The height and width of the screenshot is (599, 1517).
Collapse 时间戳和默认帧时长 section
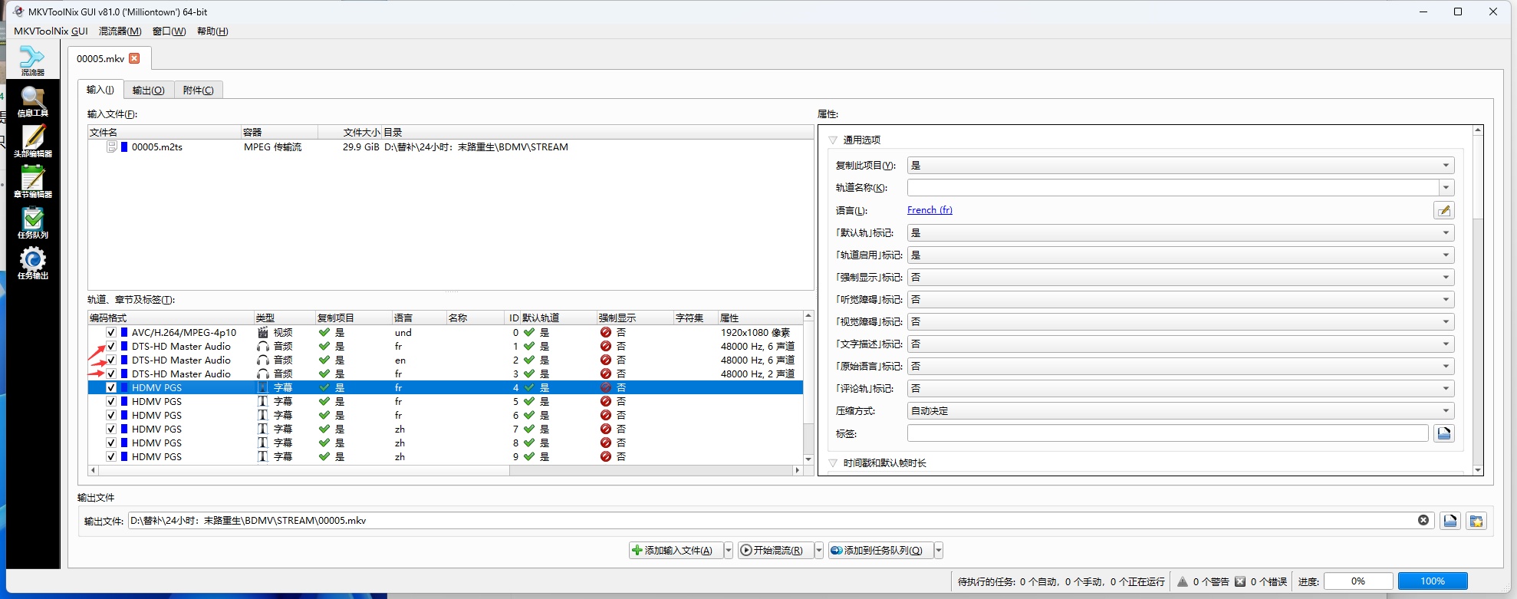coord(833,463)
